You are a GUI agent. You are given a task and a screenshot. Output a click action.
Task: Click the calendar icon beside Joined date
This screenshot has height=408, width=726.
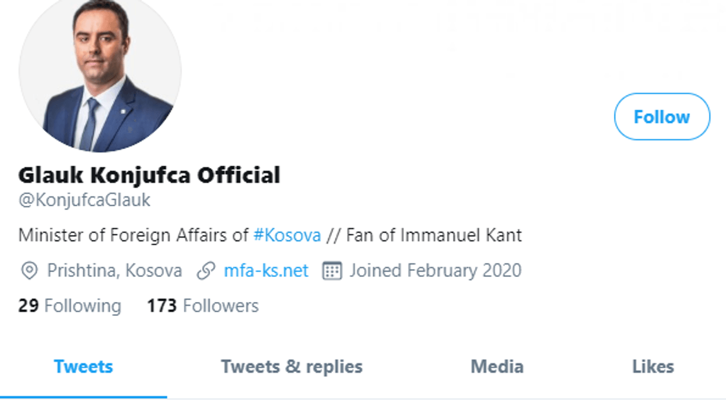click(332, 271)
